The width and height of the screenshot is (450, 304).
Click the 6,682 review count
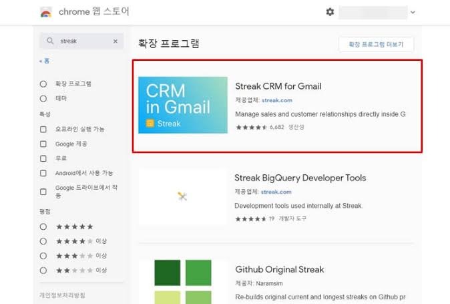click(276, 127)
